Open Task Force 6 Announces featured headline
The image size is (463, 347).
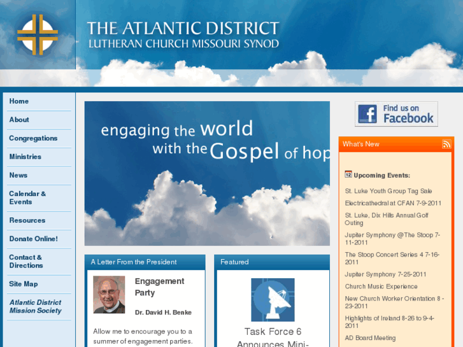click(273, 337)
